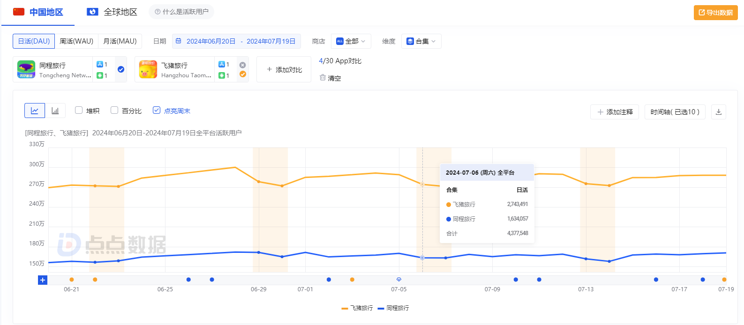Click the 添加对比 button
Viewport: 744px width, 325px height.
coord(284,69)
